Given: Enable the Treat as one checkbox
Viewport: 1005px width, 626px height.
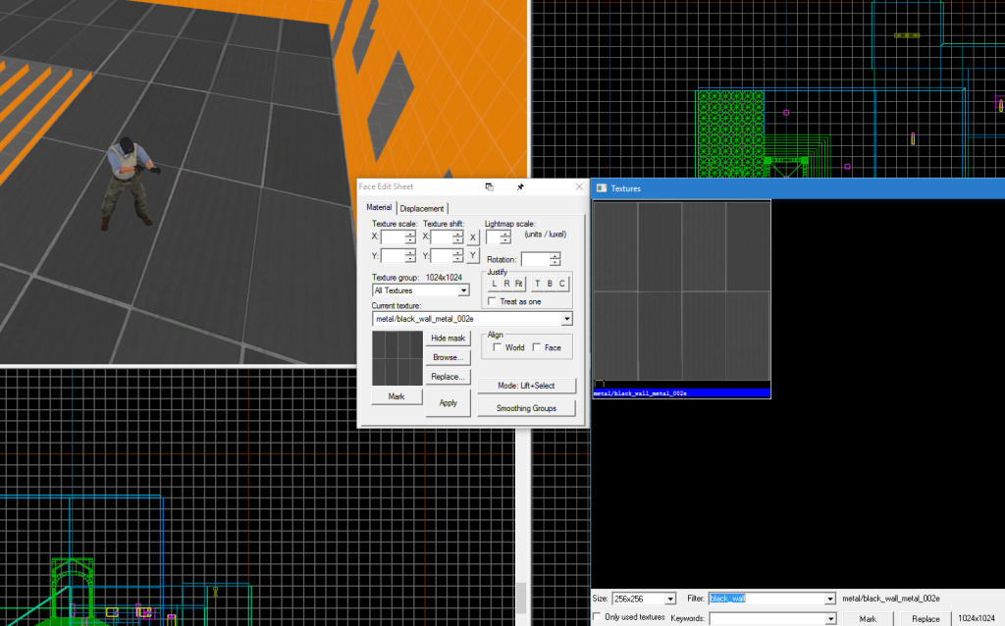Looking at the screenshot, I should pos(492,301).
